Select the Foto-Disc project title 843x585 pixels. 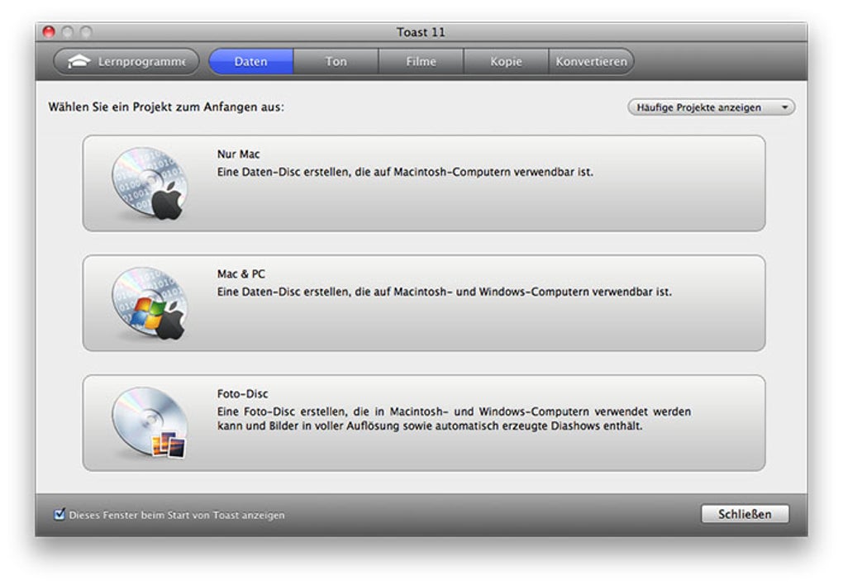pyautogui.click(x=242, y=394)
